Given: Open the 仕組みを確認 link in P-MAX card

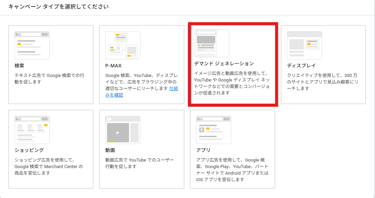Looking at the screenshot, I should pyautogui.click(x=173, y=89).
